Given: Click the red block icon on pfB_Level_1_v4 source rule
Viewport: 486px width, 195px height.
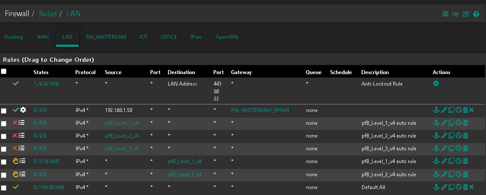Looking at the screenshot, I should [x=15, y=123].
